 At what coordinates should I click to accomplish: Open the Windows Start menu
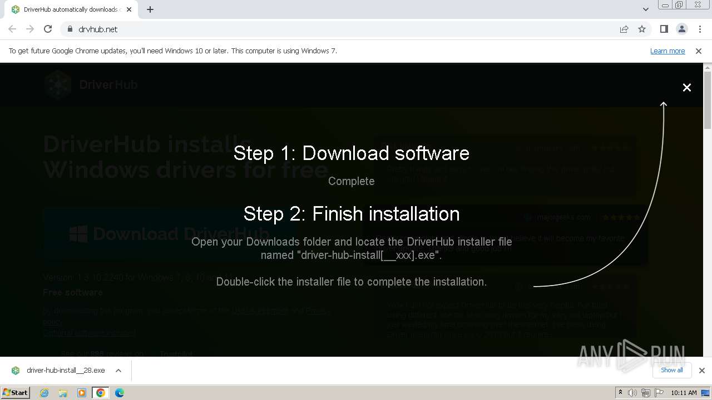pyautogui.click(x=16, y=392)
